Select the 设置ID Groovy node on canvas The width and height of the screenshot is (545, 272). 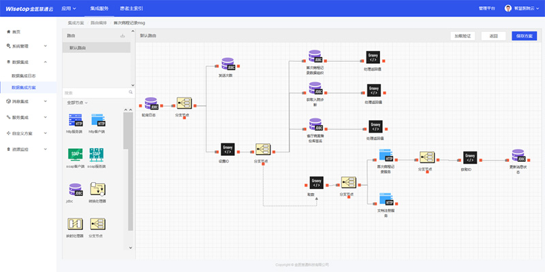pos(227,150)
